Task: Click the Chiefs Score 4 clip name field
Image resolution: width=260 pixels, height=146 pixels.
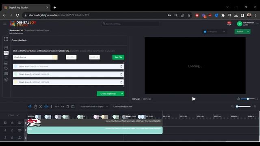Action: (33, 57)
